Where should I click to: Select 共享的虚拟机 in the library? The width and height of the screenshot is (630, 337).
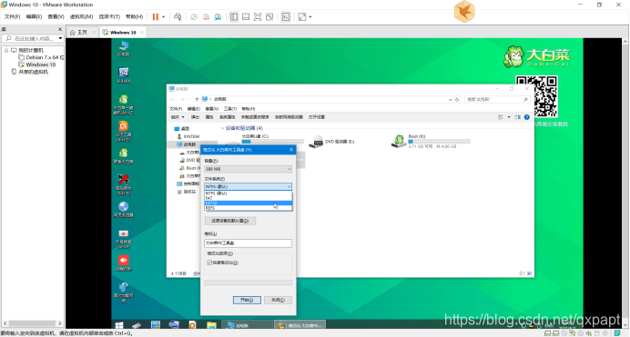point(30,72)
